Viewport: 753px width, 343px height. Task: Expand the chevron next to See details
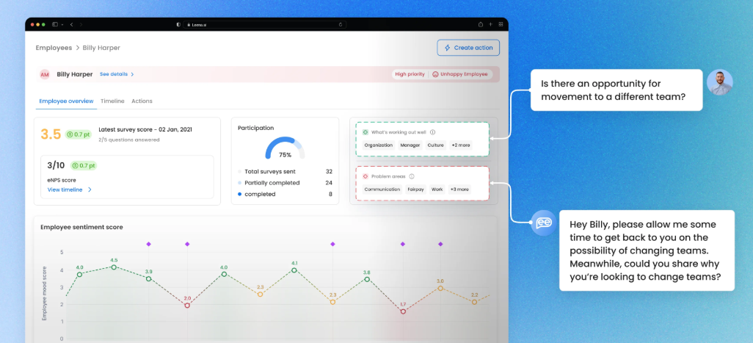(133, 74)
